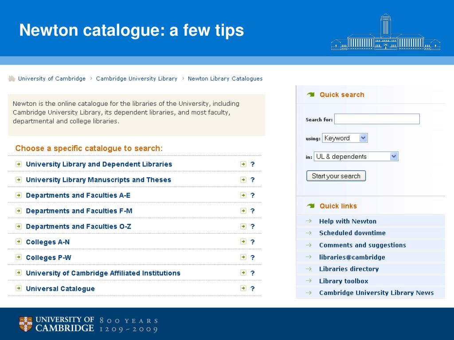Open Departments and Faculties F-M catalogue
The height and width of the screenshot is (340, 454).
(x=79, y=211)
